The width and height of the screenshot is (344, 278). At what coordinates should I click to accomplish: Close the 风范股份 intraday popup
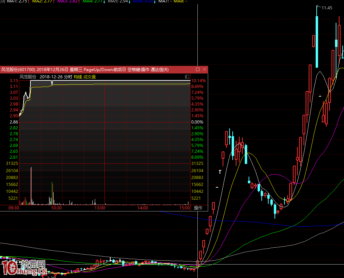tap(204, 69)
